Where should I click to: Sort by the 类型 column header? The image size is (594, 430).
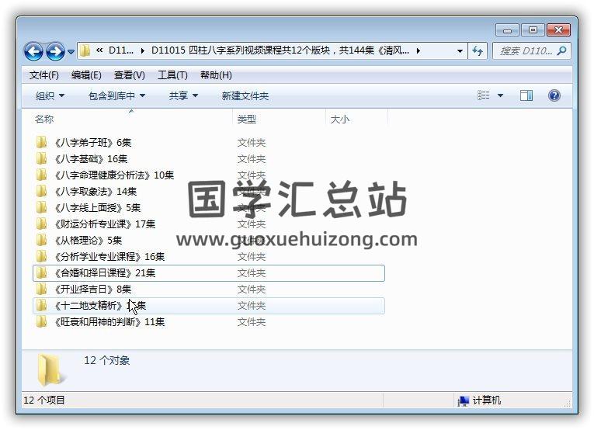[x=247, y=120]
